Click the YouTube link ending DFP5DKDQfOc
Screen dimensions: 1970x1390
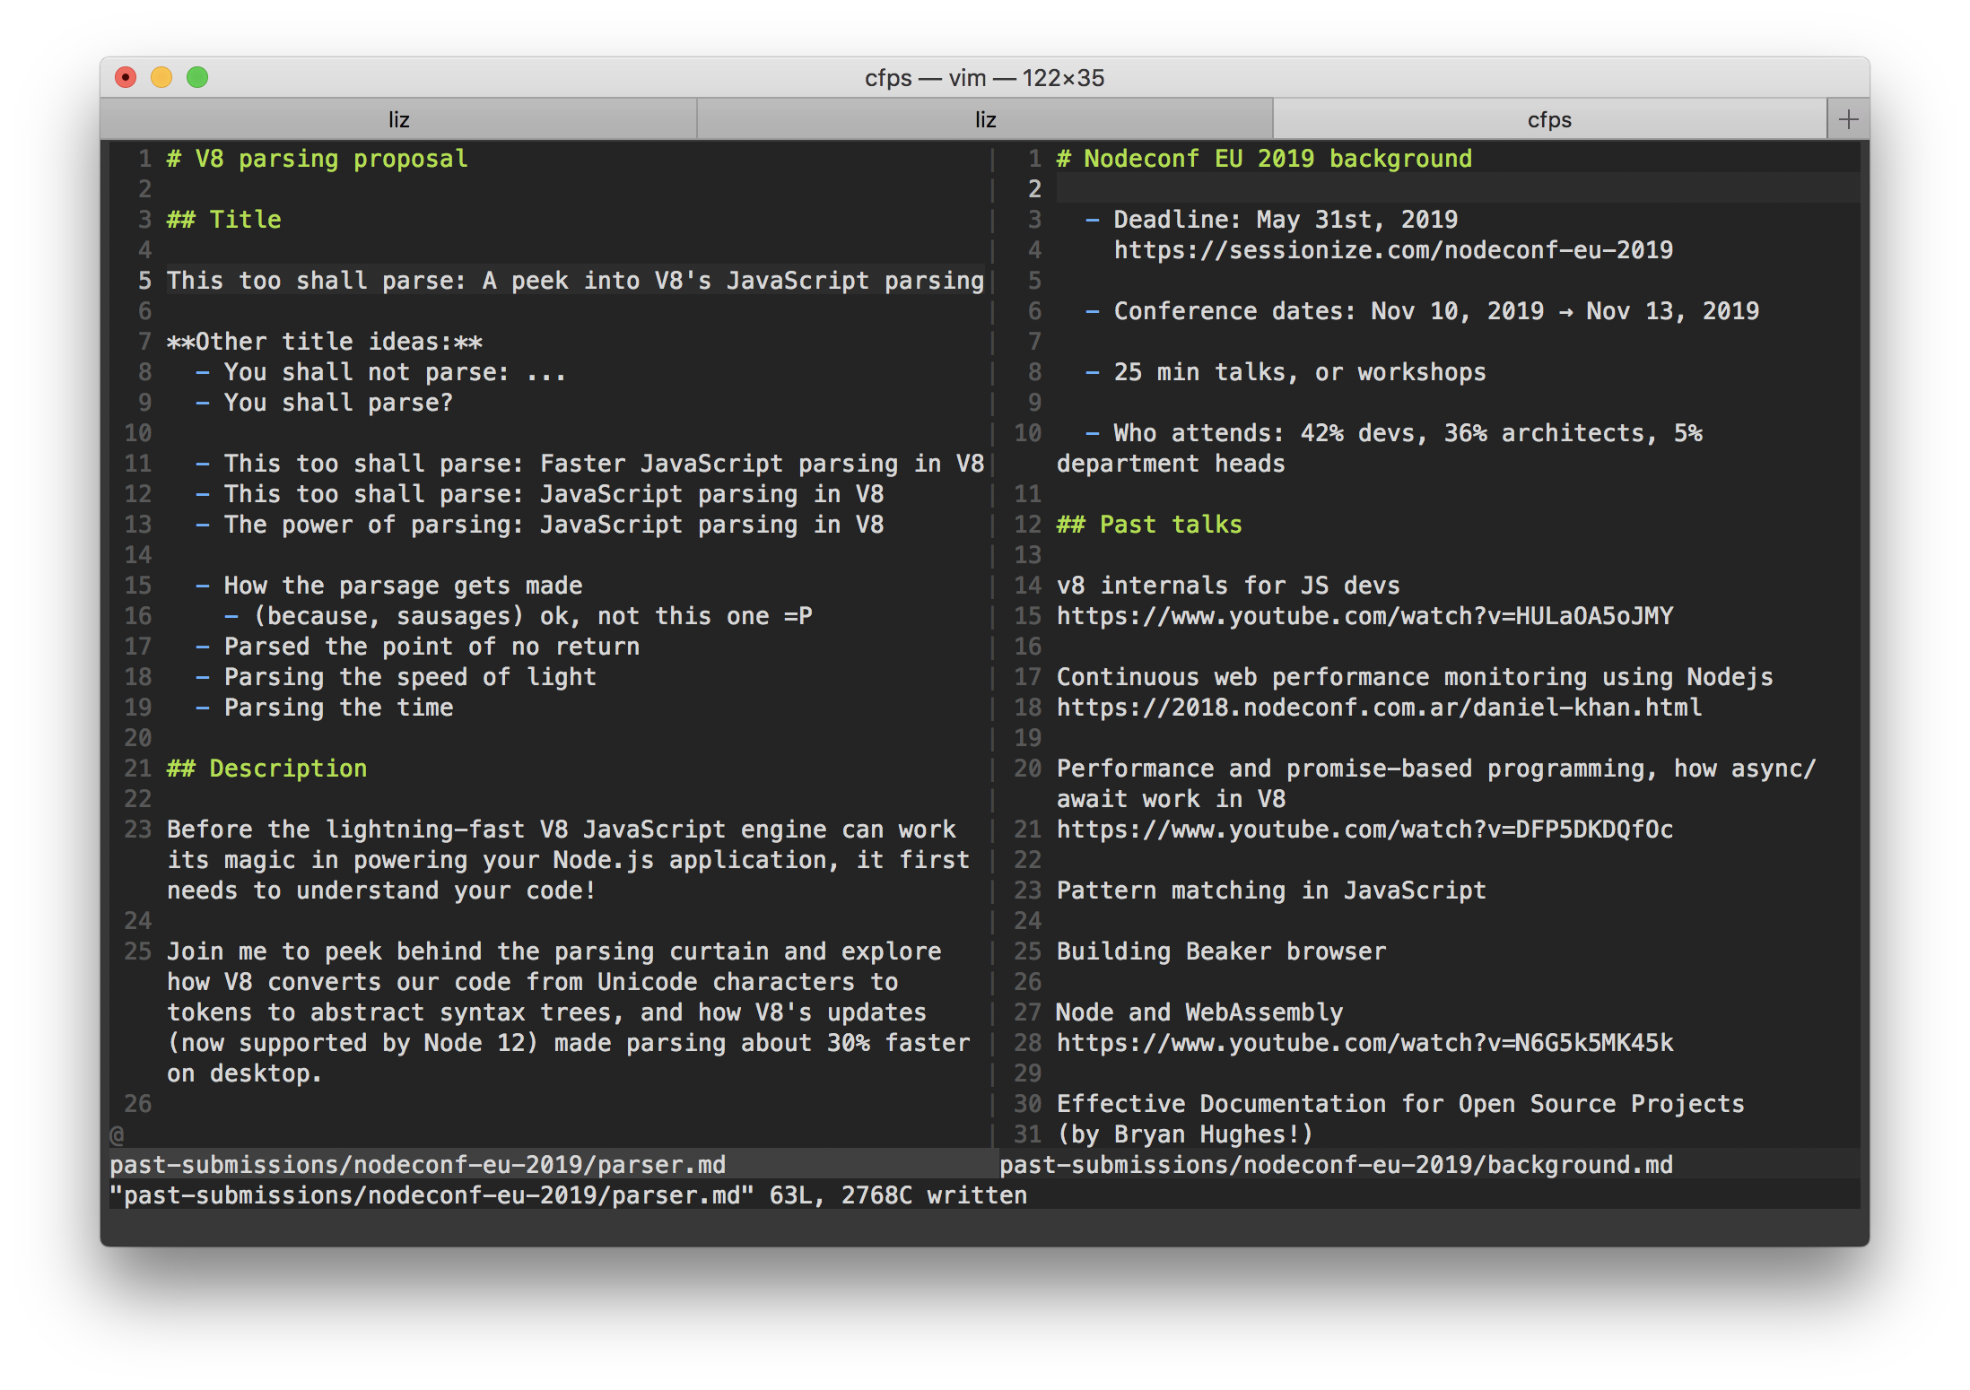point(1364,830)
